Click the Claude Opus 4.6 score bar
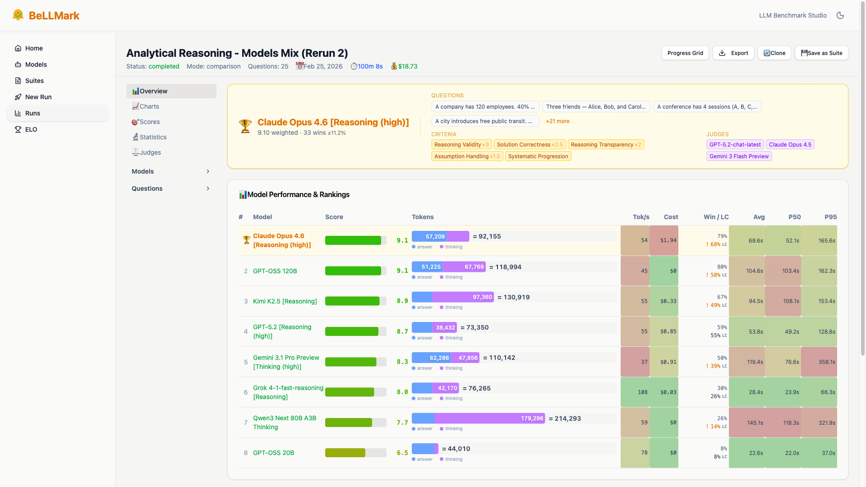866x487 pixels. pos(355,240)
